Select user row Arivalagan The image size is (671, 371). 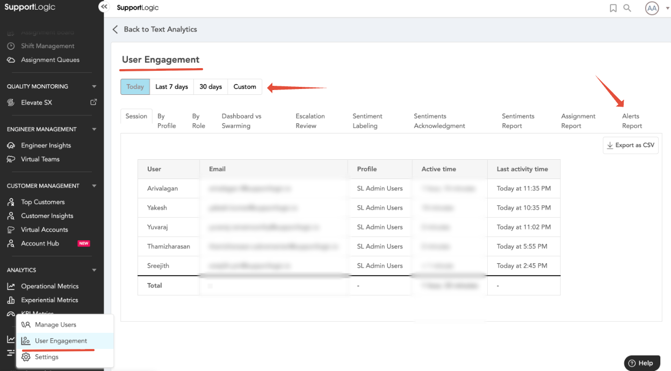pos(349,189)
